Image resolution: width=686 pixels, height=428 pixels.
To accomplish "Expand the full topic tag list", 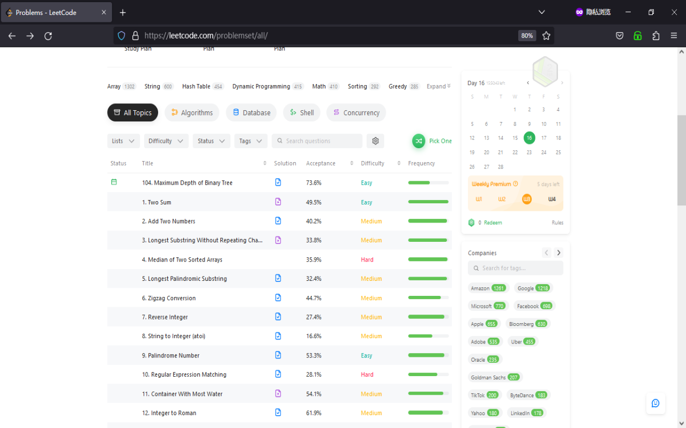I will pyautogui.click(x=439, y=86).
